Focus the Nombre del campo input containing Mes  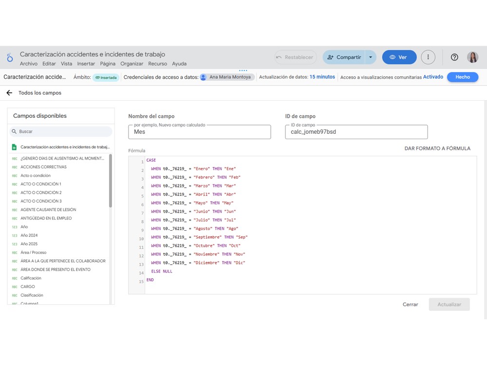tap(199, 132)
